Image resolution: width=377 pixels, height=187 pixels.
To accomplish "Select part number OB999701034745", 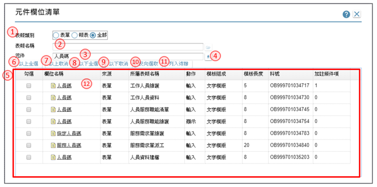I will [290, 109].
